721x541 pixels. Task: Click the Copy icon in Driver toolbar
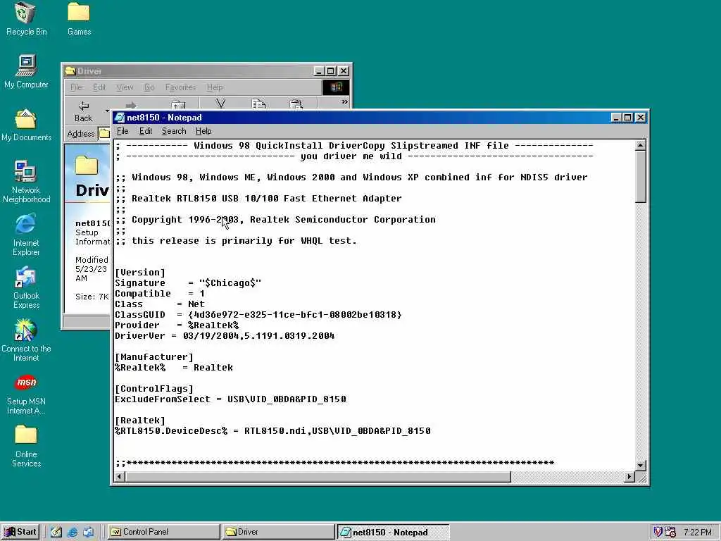(258, 104)
